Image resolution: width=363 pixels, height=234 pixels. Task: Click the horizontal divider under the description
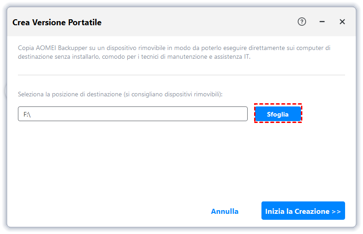pos(181,75)
